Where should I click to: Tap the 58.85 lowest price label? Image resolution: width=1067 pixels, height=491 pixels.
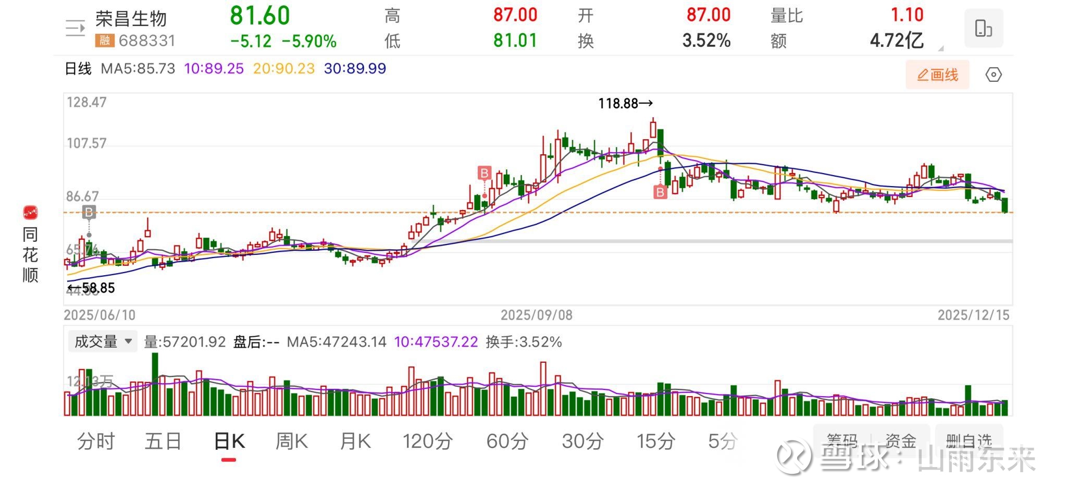tap(91, 288)
